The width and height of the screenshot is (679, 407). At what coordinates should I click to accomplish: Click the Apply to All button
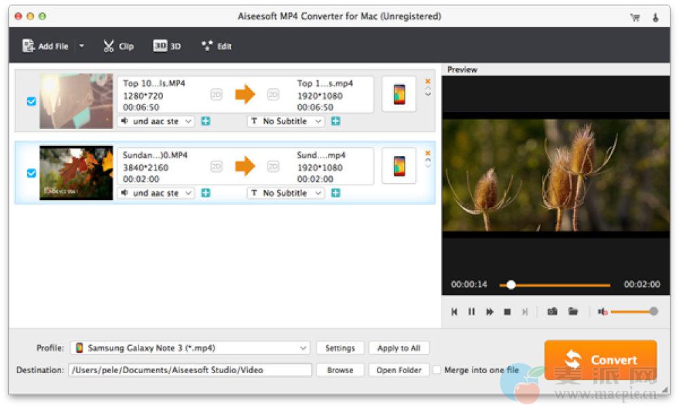399,348
